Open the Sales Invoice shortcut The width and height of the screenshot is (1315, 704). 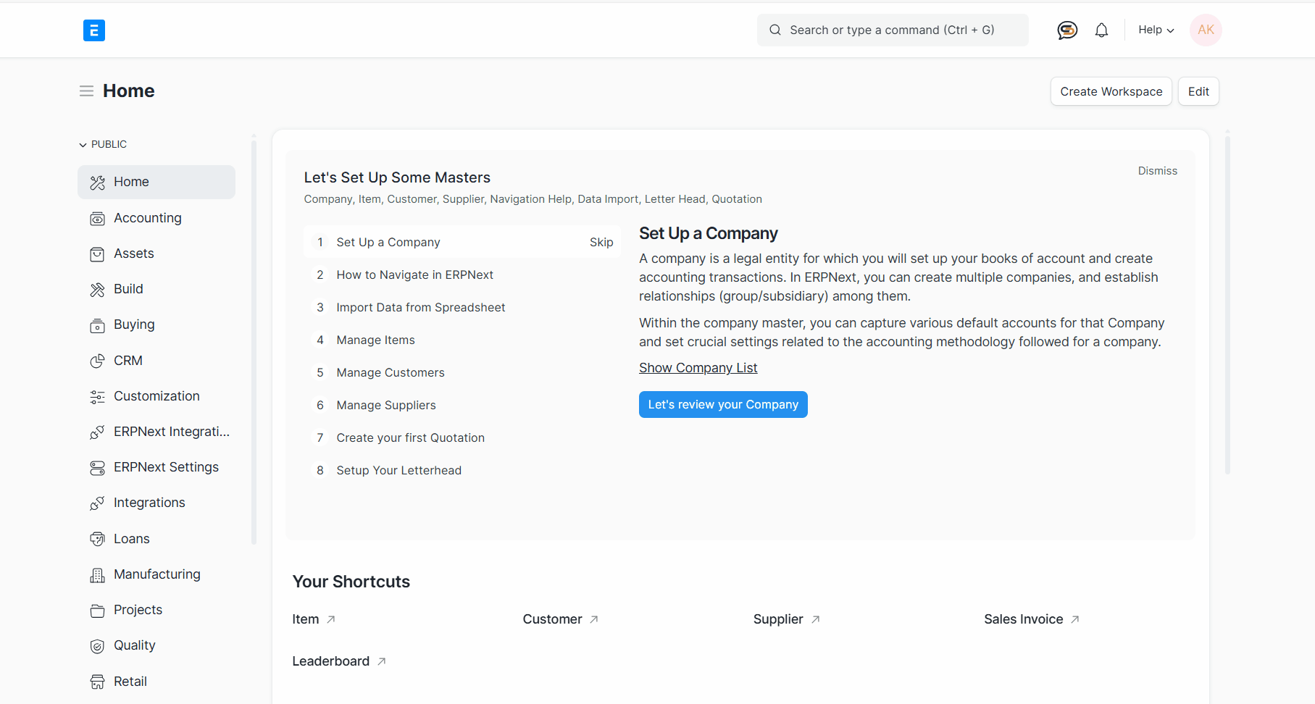tap(1023, 619)
